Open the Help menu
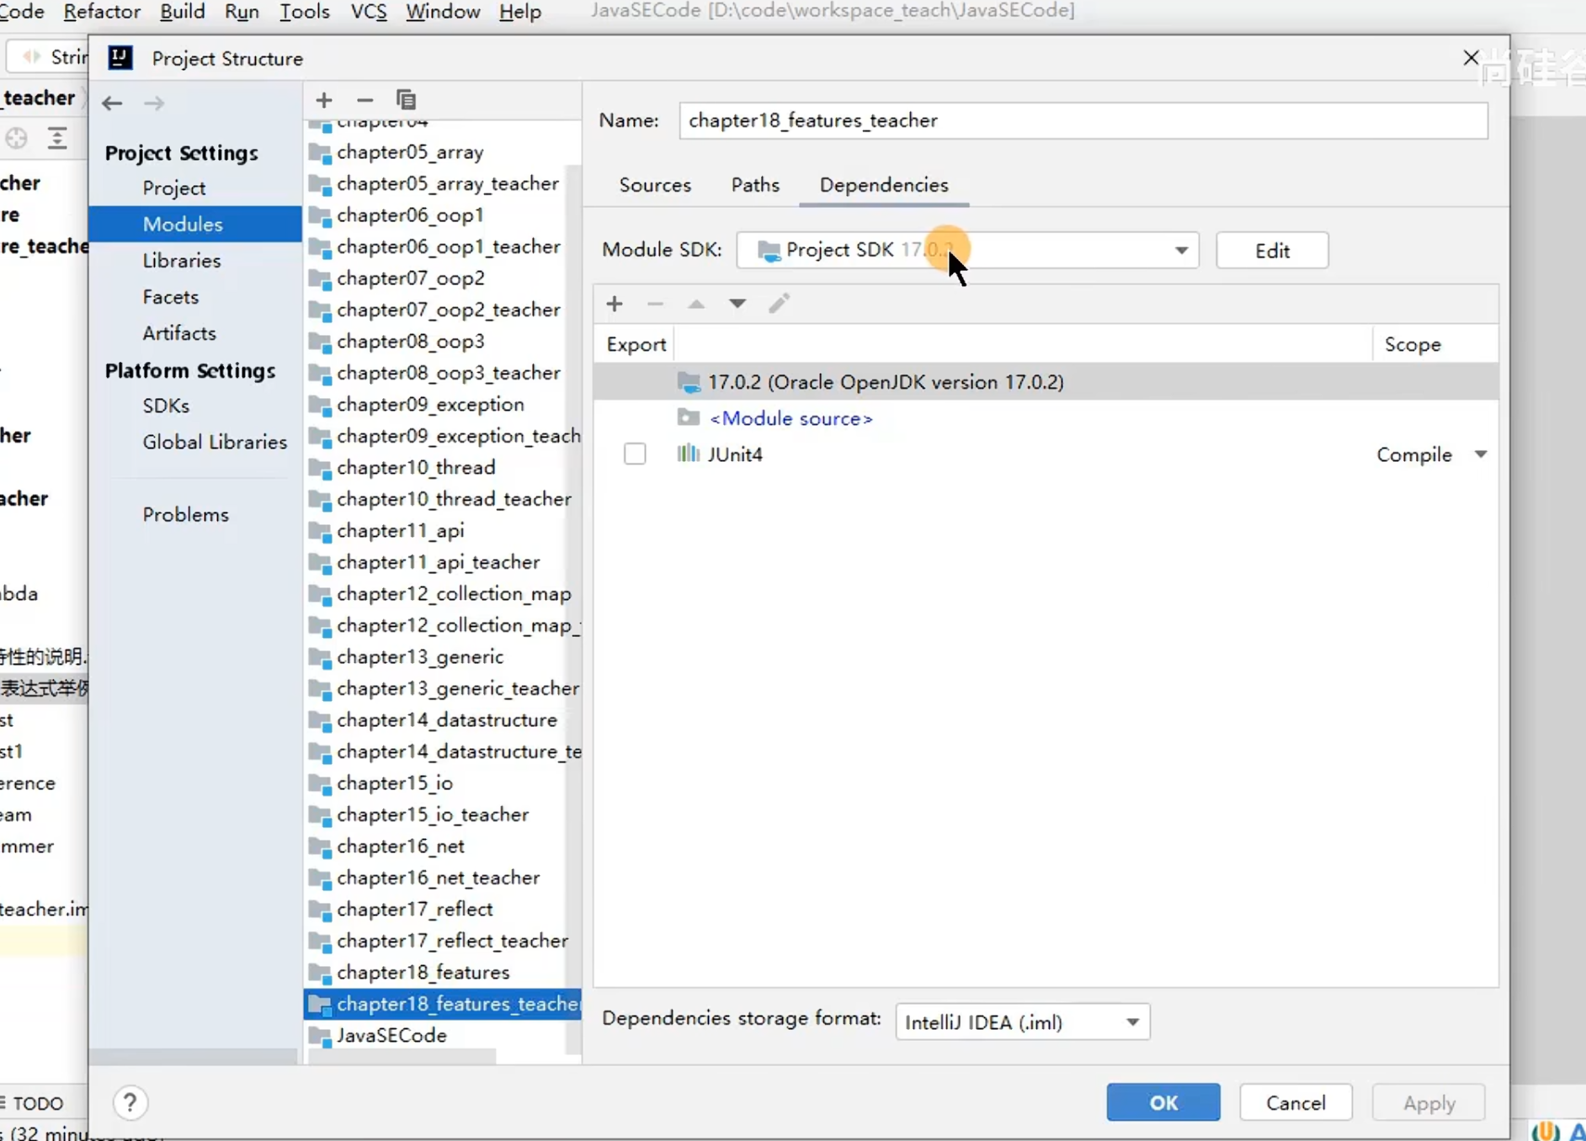The image size is (1586, 1141). click(520, 12)
